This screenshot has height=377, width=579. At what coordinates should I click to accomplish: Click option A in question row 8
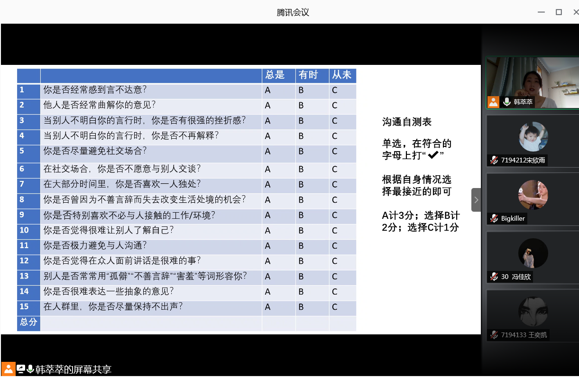(267, 200)
